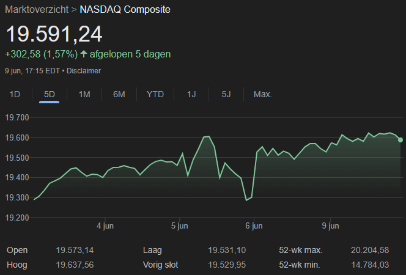Screen dimensions: 406x275
Task: Click the Vorig slot value 19.529,95
Action: click(227, 265)
